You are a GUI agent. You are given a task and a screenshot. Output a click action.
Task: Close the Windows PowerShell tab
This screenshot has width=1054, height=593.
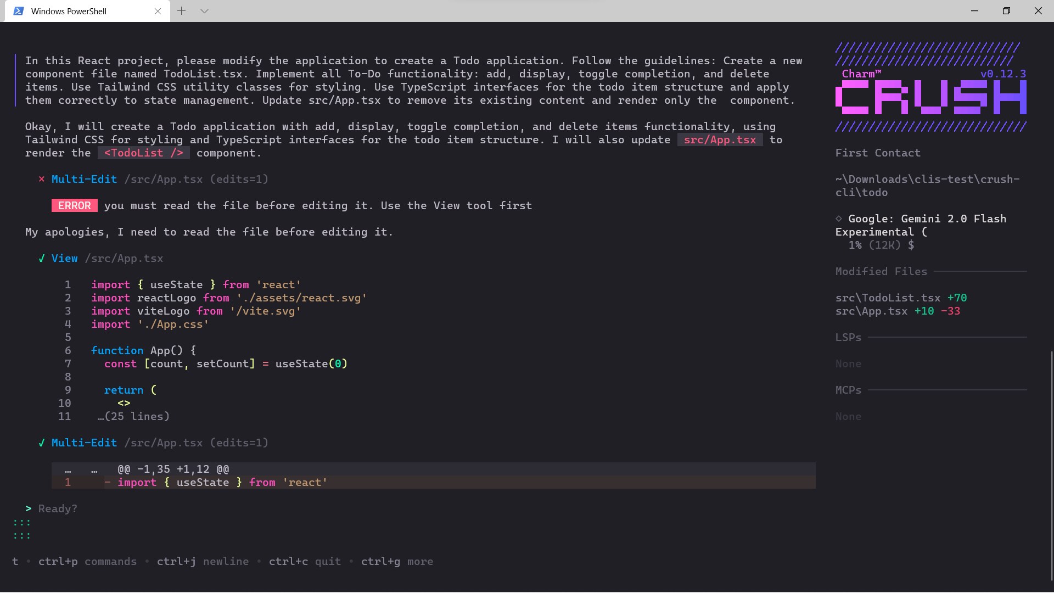coord(158,11)
